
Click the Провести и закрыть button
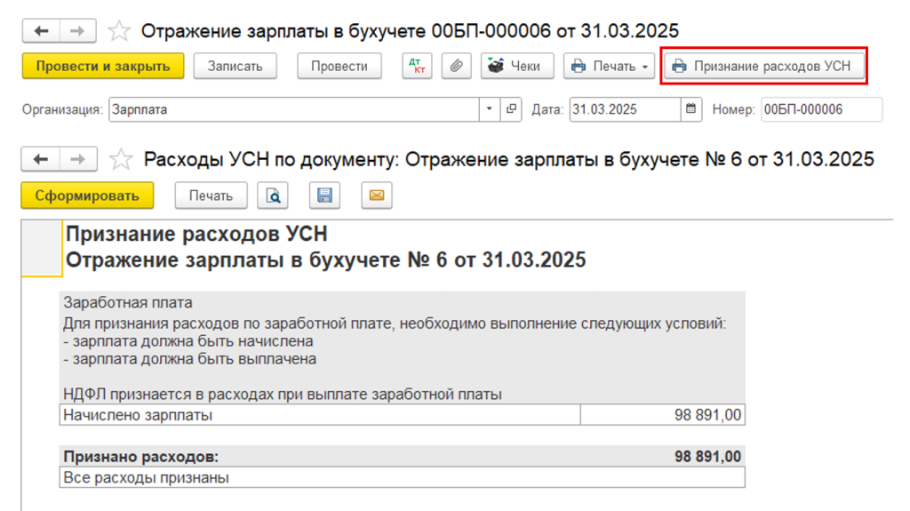coord(103,66)
